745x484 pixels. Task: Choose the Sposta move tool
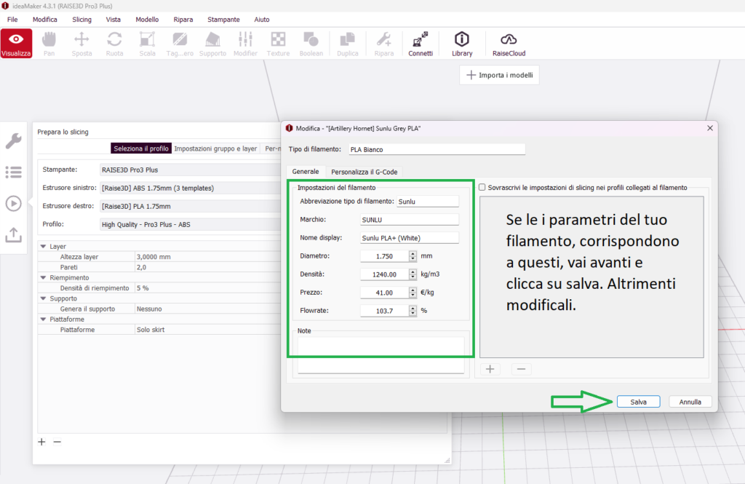(81, 44)
